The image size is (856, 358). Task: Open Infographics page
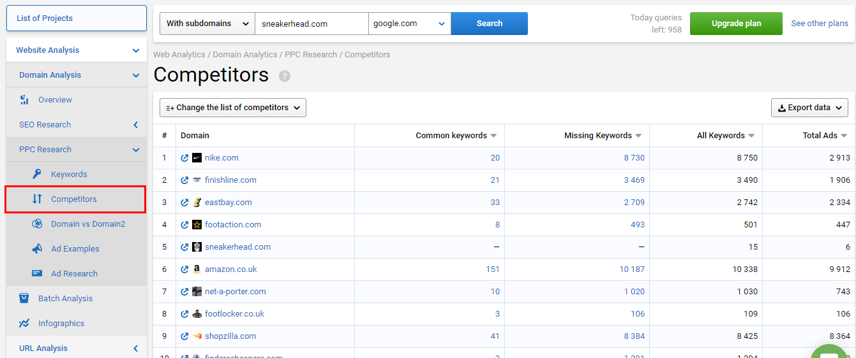(x=61, y=324)
